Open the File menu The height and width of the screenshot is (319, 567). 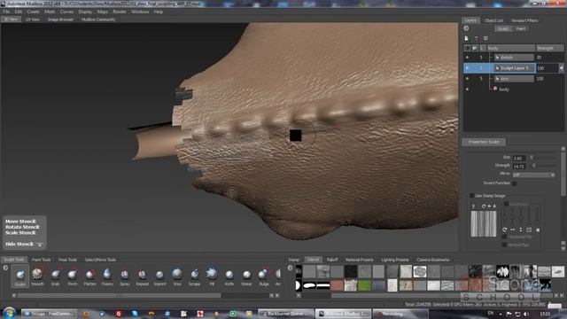(x=6, y=12)
